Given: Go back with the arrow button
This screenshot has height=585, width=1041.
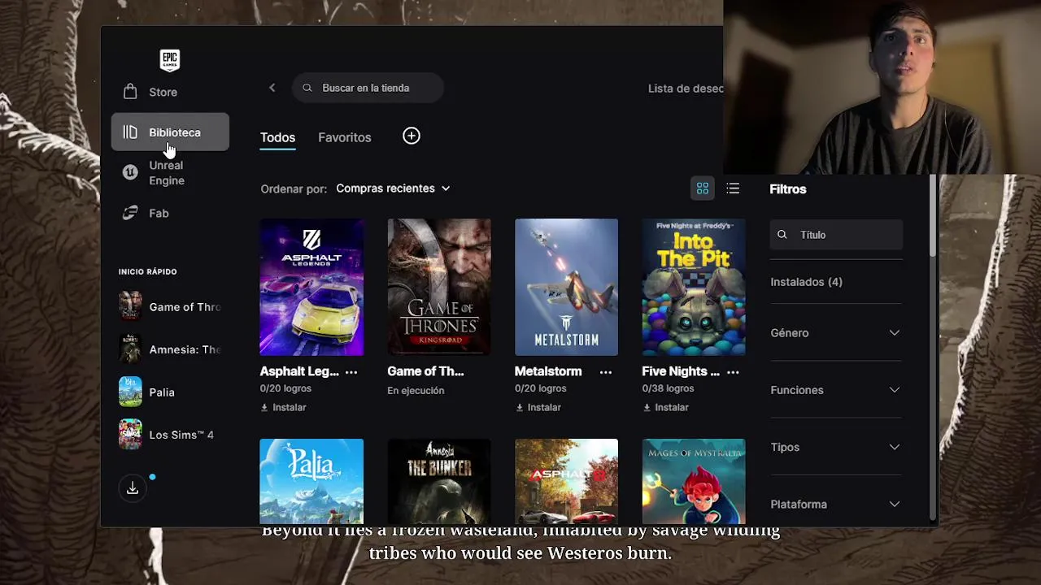Looking at the screenshot, I should coord(272,88).
